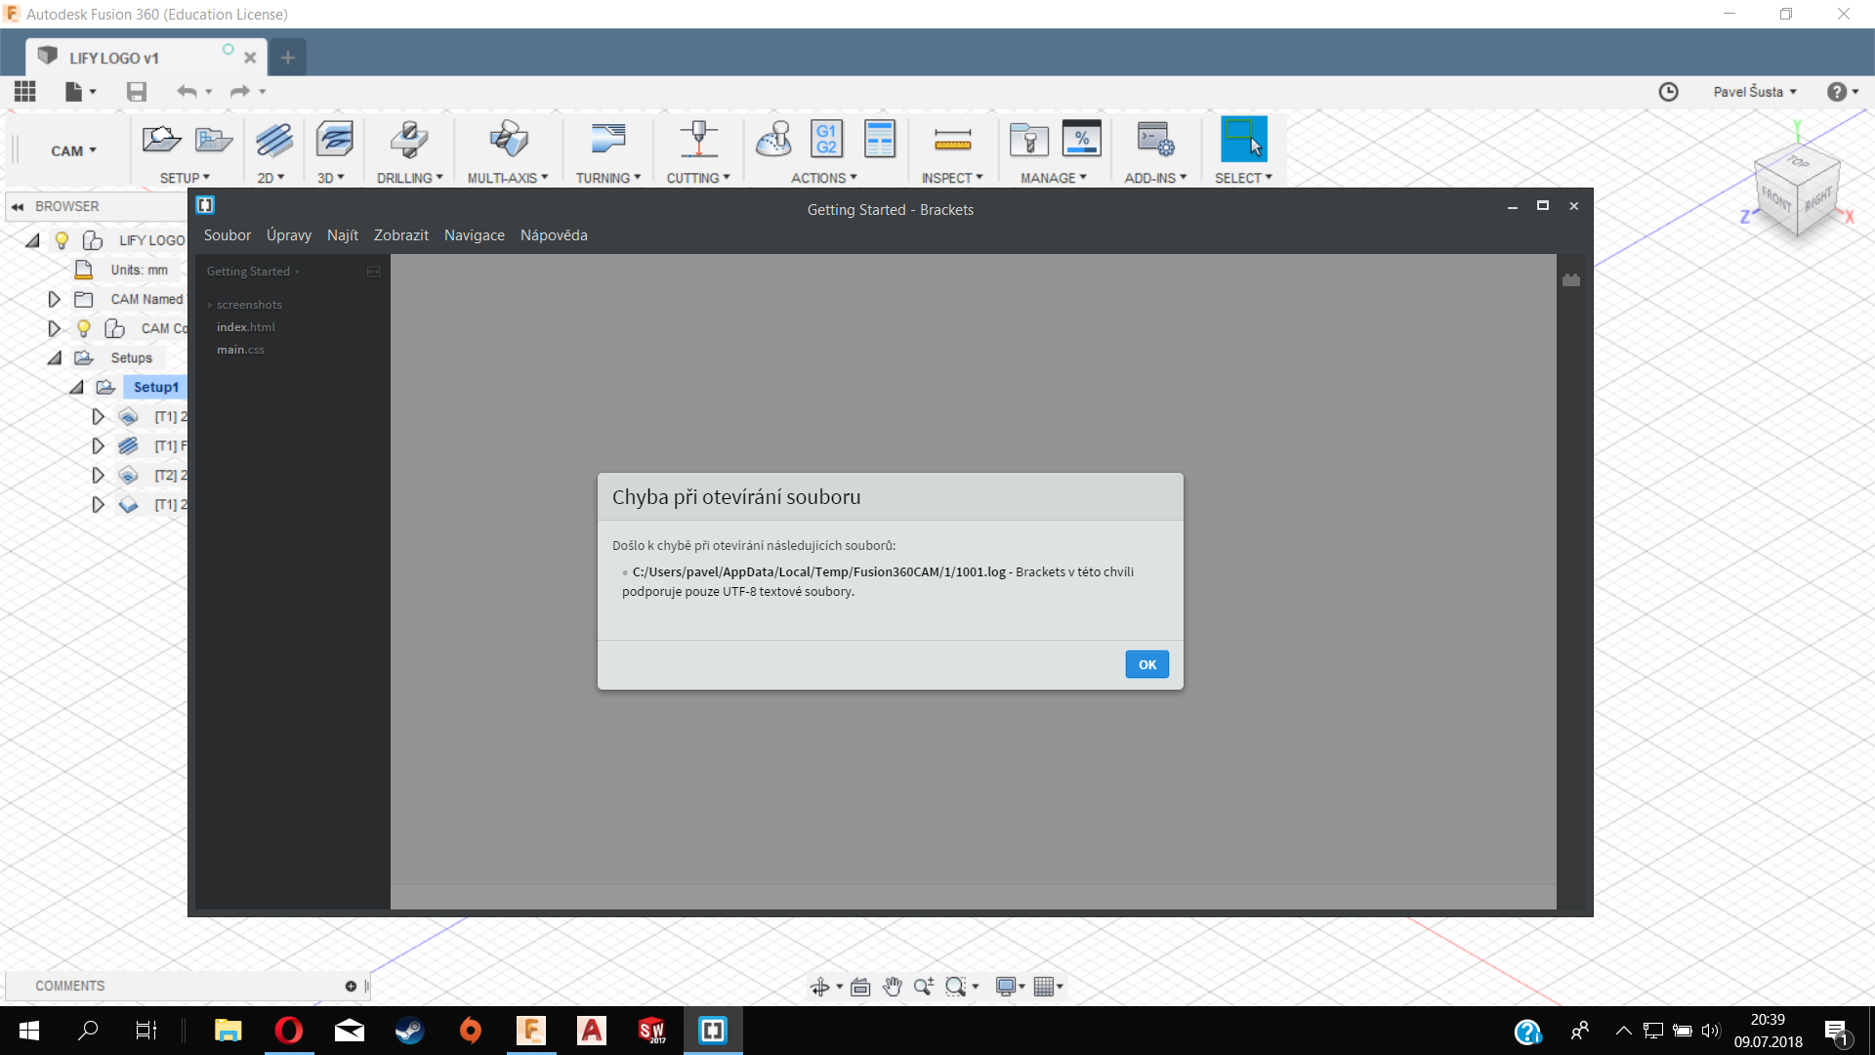Click the Save icon
This screenshot has height=1055, width=1875.
tap(137, 92)
